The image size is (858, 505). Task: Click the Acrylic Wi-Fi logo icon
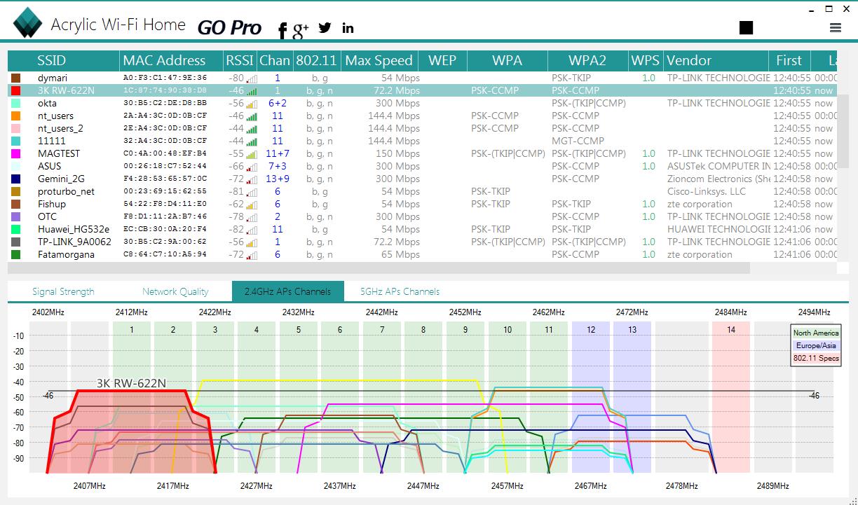(x=28, y=22)
